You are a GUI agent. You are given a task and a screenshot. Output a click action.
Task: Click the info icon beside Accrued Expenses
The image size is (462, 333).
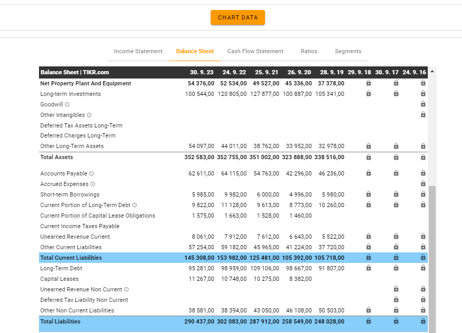(93, 184)
